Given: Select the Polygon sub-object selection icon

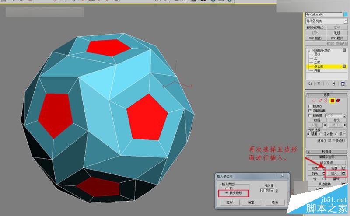Looking at the screenshot, I should point(332,101).
